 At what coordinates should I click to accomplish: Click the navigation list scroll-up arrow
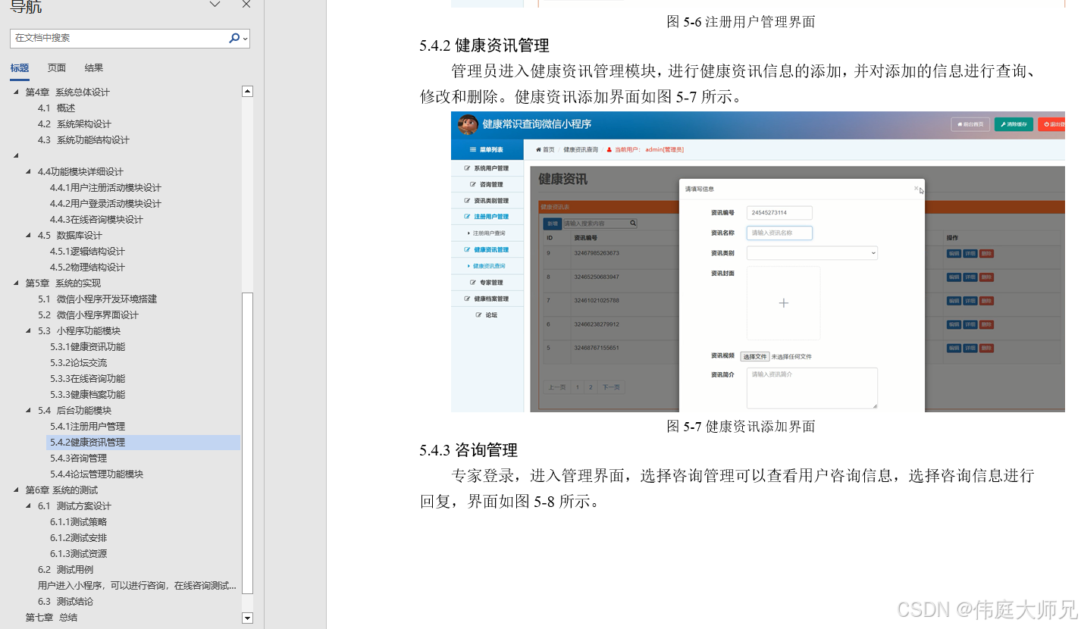[247, 91]
